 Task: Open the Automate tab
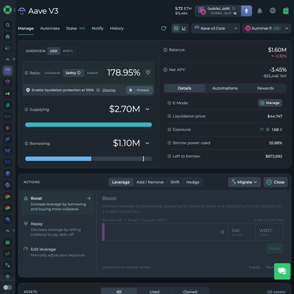click(50, 28)
